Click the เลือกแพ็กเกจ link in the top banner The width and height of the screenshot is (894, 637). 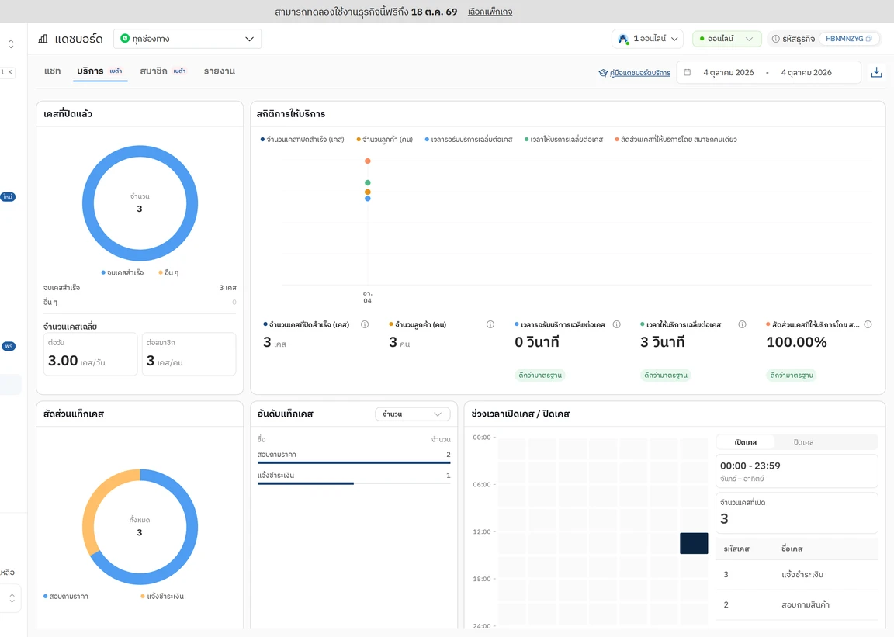490,12
